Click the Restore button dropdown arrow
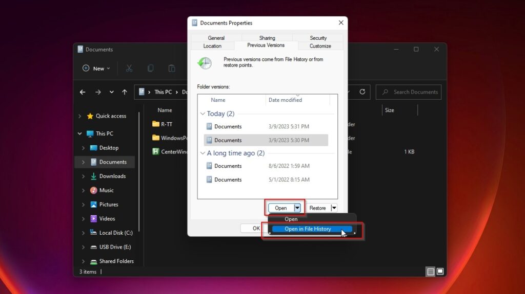This screenshot has width=525, height=294. coord(334,208)
